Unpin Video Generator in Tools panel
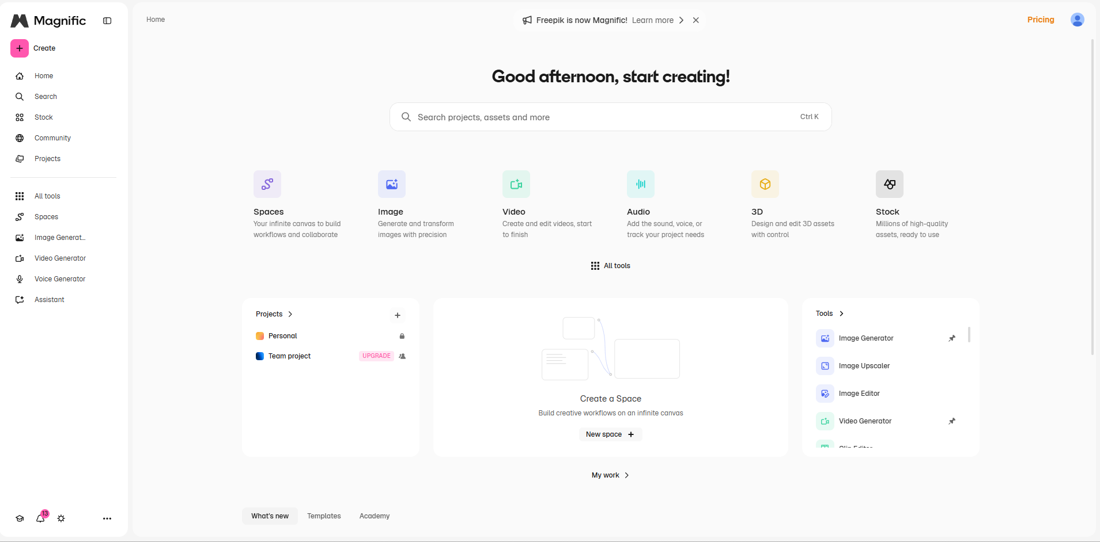The image size is (1100, 542). pyautogui.click(x=952, y=421)
